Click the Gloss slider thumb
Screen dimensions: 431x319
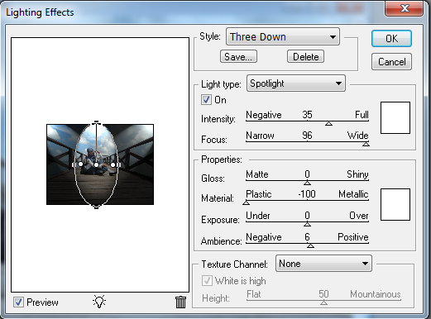[x=307, y=183]
